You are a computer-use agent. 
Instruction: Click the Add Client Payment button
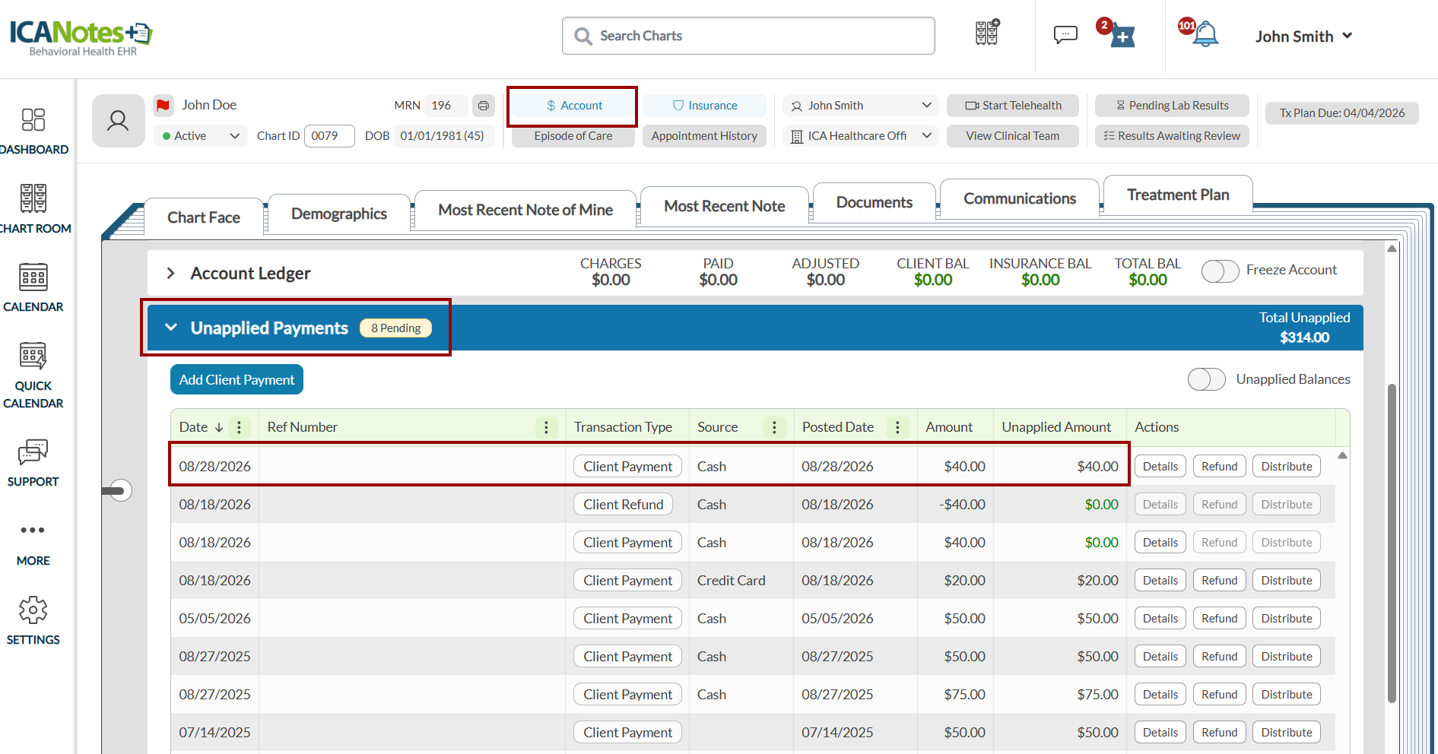[236, 379]
